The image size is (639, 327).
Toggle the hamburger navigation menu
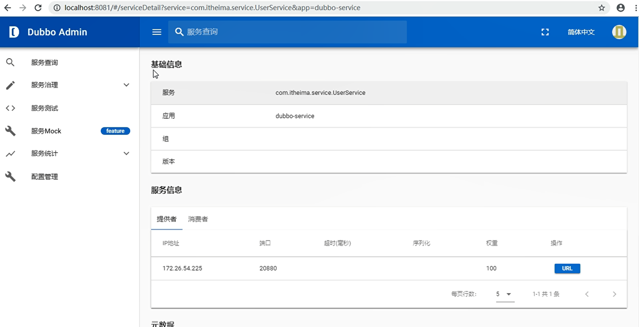pyautogui.click(x=157, y=32)
